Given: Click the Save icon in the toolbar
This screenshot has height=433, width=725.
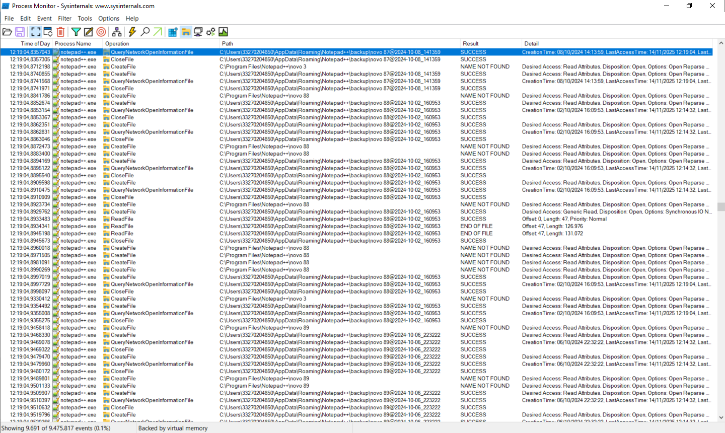Looking at the screenshot, I should [20, 32].
